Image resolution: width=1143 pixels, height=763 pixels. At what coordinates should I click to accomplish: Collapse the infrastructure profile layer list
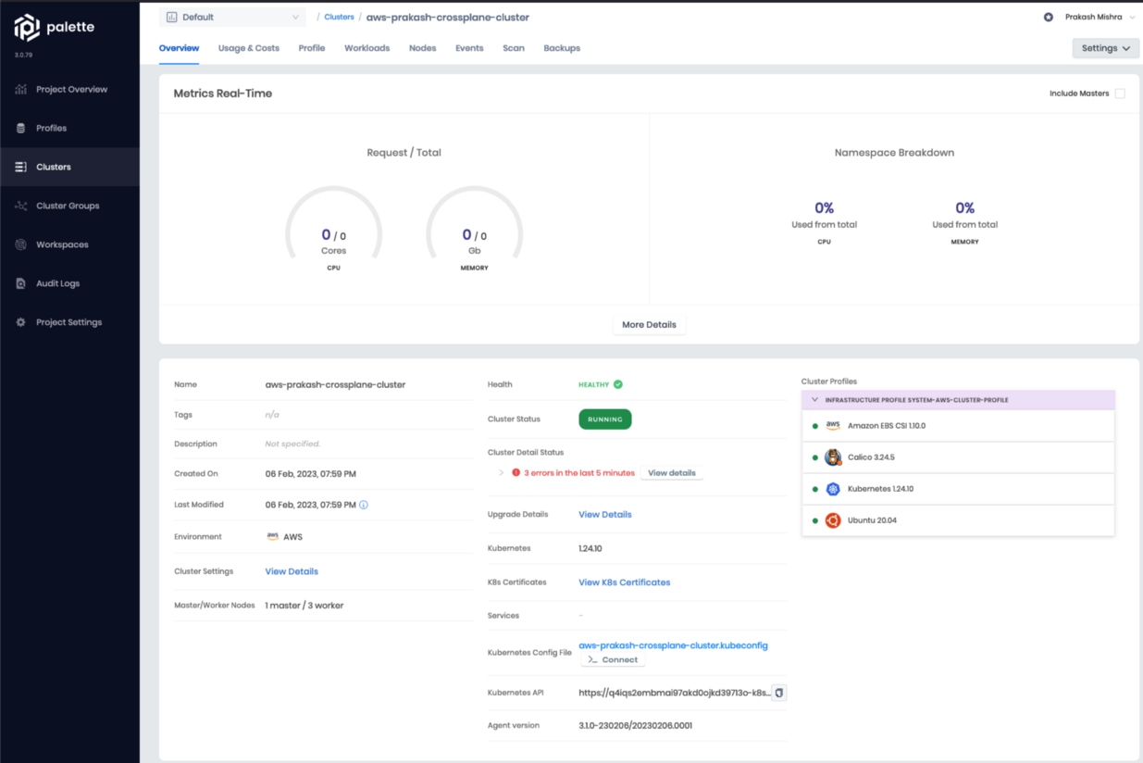(x=814, y=399)
